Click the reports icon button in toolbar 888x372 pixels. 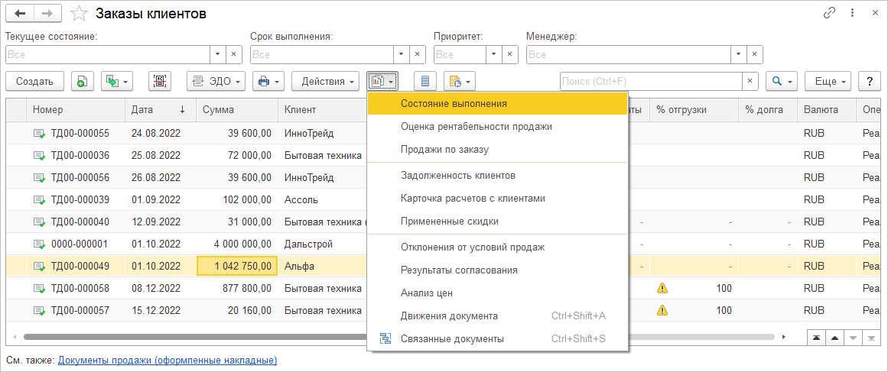click(382, 81)
